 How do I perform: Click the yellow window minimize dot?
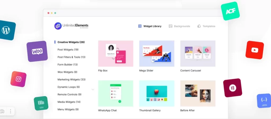pyautogui.click(x=52, y=13)
